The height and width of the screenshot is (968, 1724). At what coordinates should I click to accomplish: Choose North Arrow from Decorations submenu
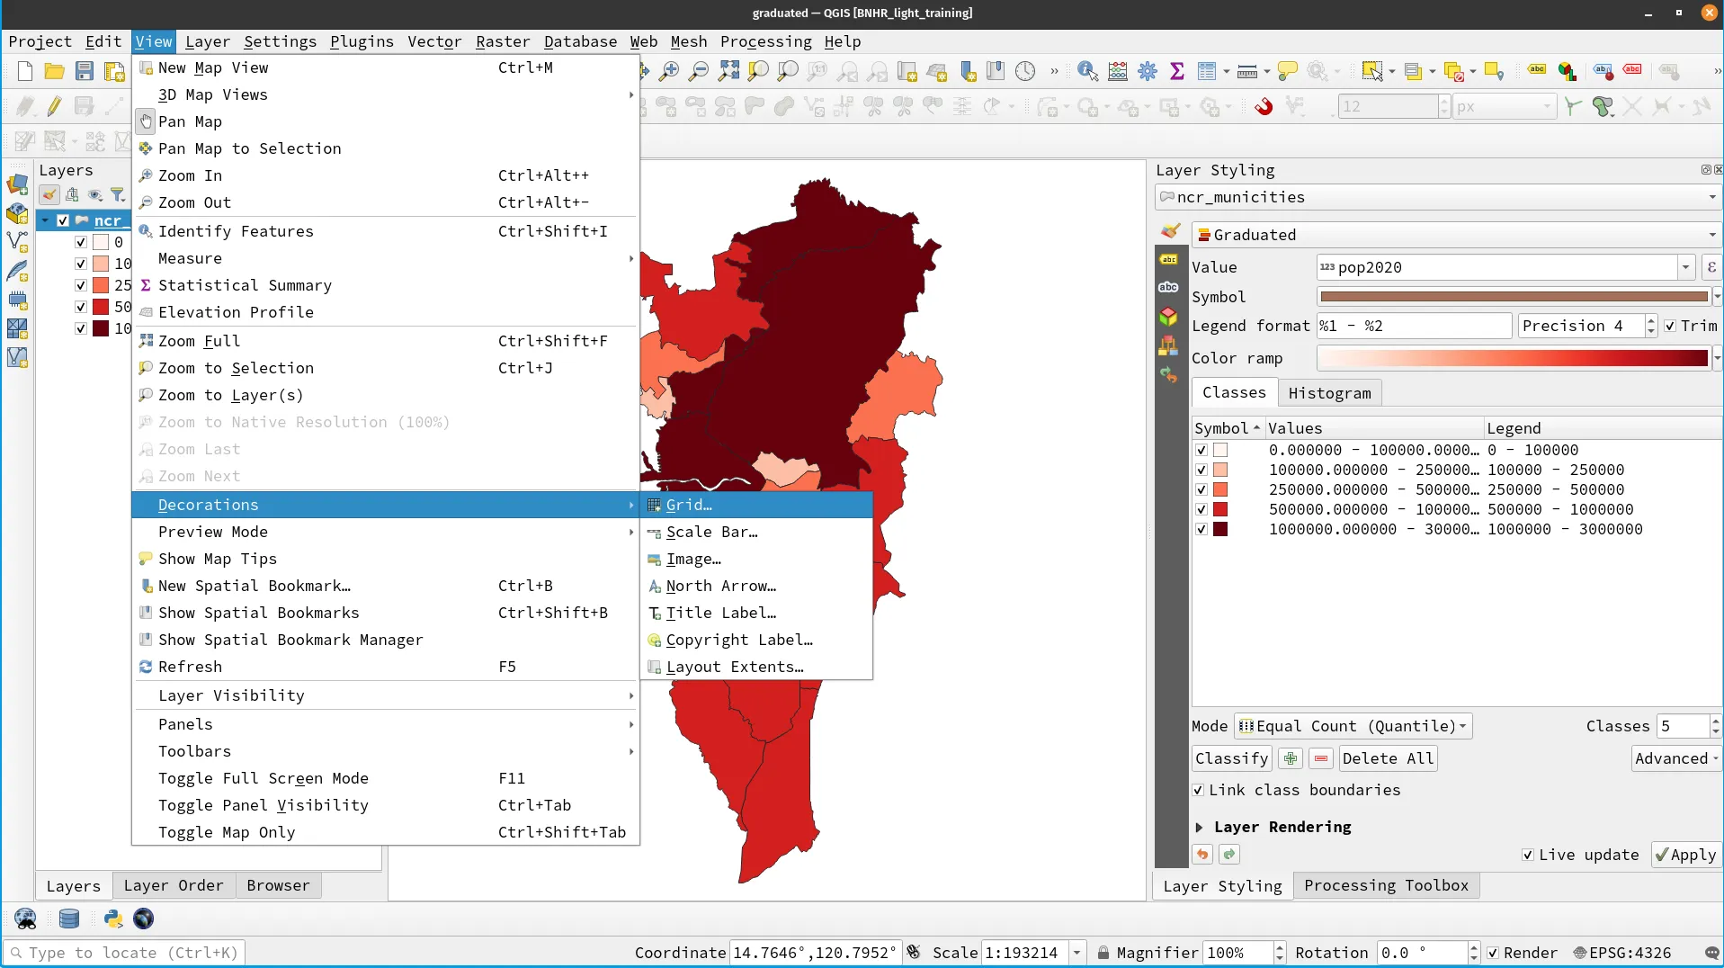click(x=720, y=586)
